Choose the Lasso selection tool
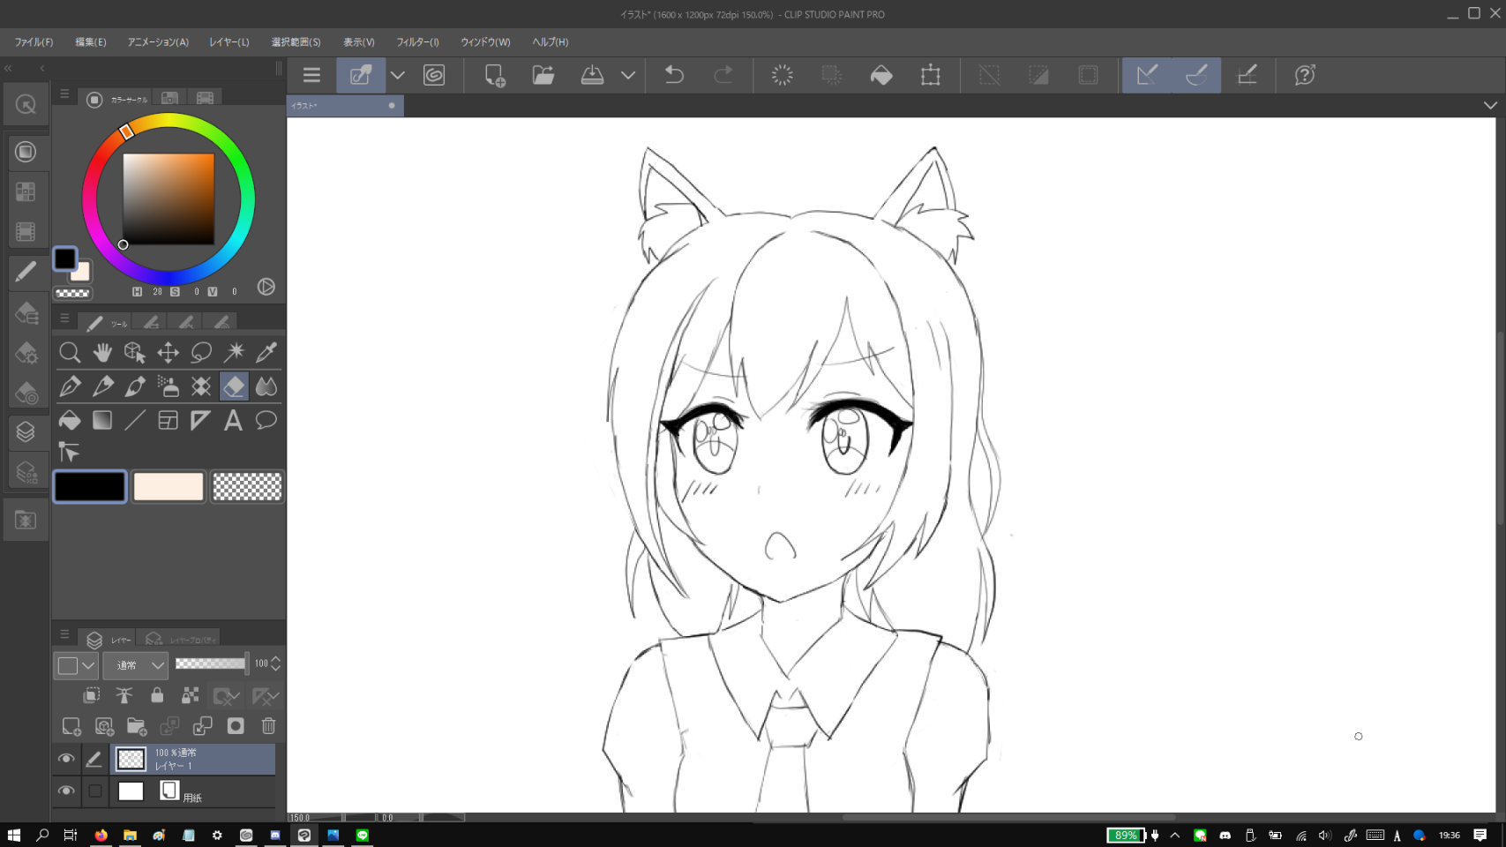The height and width of the screenshot is (847, 1506). [201, 353]
